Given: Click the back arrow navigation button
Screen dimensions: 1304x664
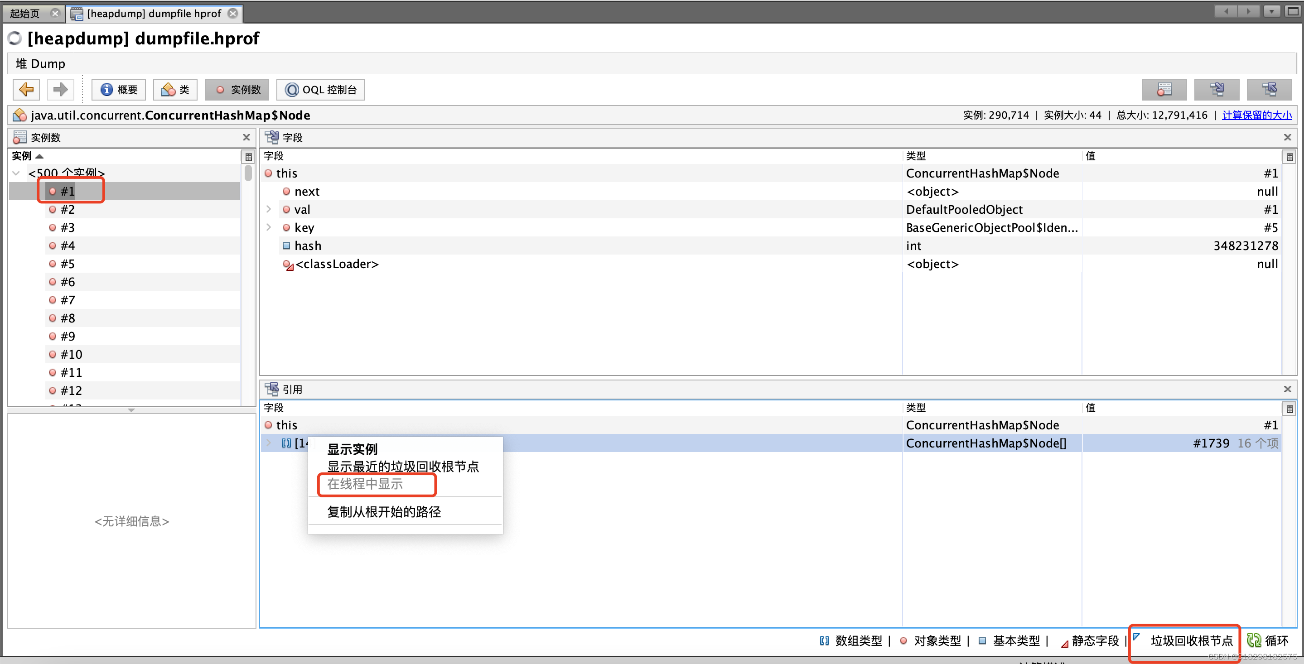Looking at the screenshot, I should tap(27, 90).
